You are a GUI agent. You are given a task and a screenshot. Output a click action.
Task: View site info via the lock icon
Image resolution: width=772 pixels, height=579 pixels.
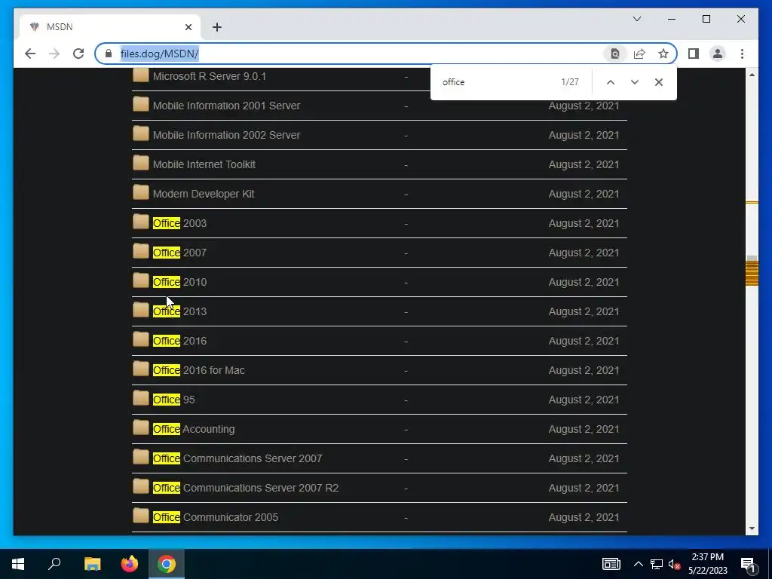point(109,54)
